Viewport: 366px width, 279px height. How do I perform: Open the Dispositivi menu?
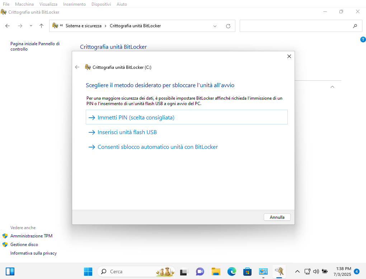[x=101, y=4]
